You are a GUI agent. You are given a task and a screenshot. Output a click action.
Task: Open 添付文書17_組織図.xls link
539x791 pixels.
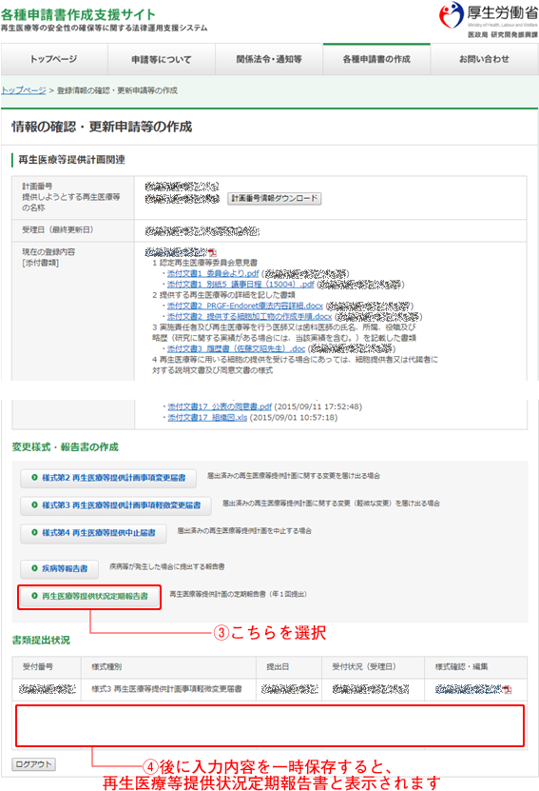[207, 417]
